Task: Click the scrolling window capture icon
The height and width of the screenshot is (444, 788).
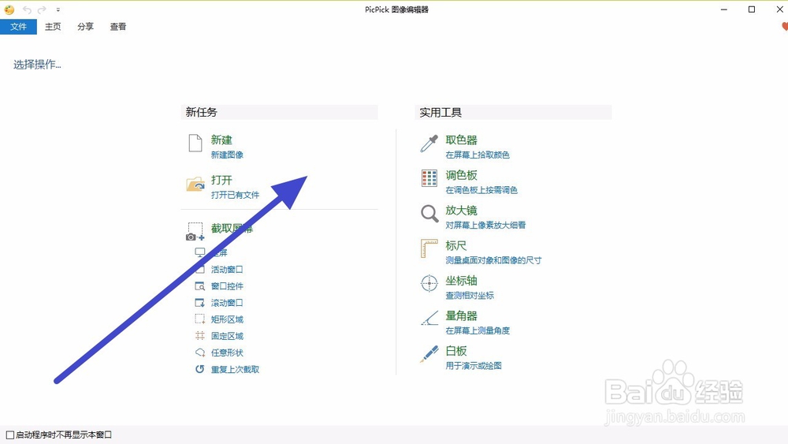Action: (200, 303)
